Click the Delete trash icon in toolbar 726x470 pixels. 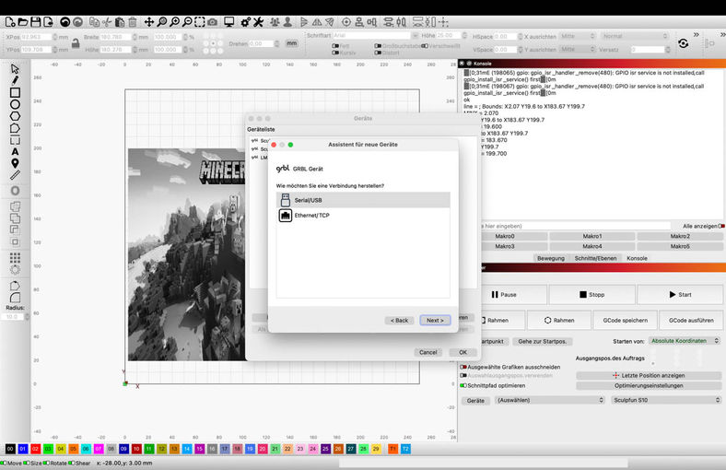(x=133, y=22)
